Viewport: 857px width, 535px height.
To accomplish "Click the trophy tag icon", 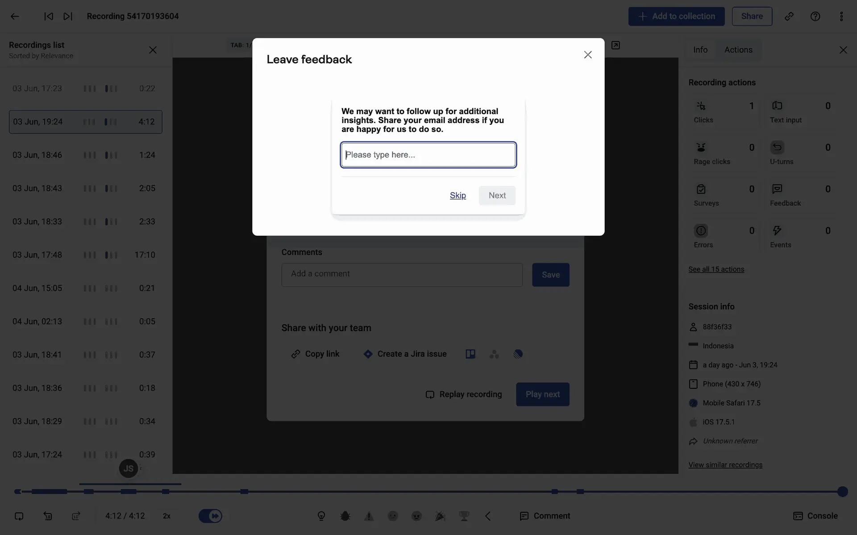I will [x=464, y=516].
